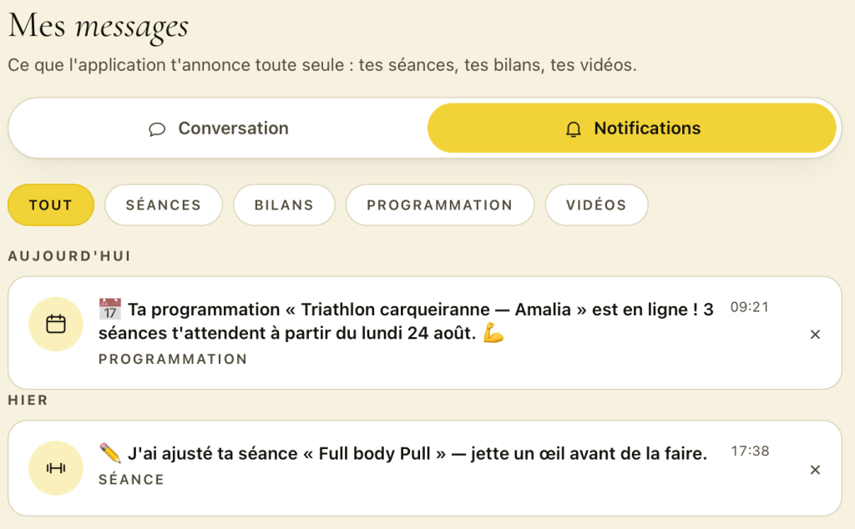The image size is (855, 529).
Task: Select the Notifications tab
Action: 632,128
